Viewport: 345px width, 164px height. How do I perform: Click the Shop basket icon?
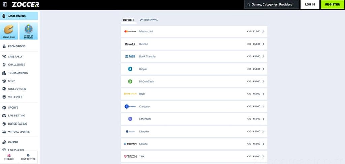[4, 81]
